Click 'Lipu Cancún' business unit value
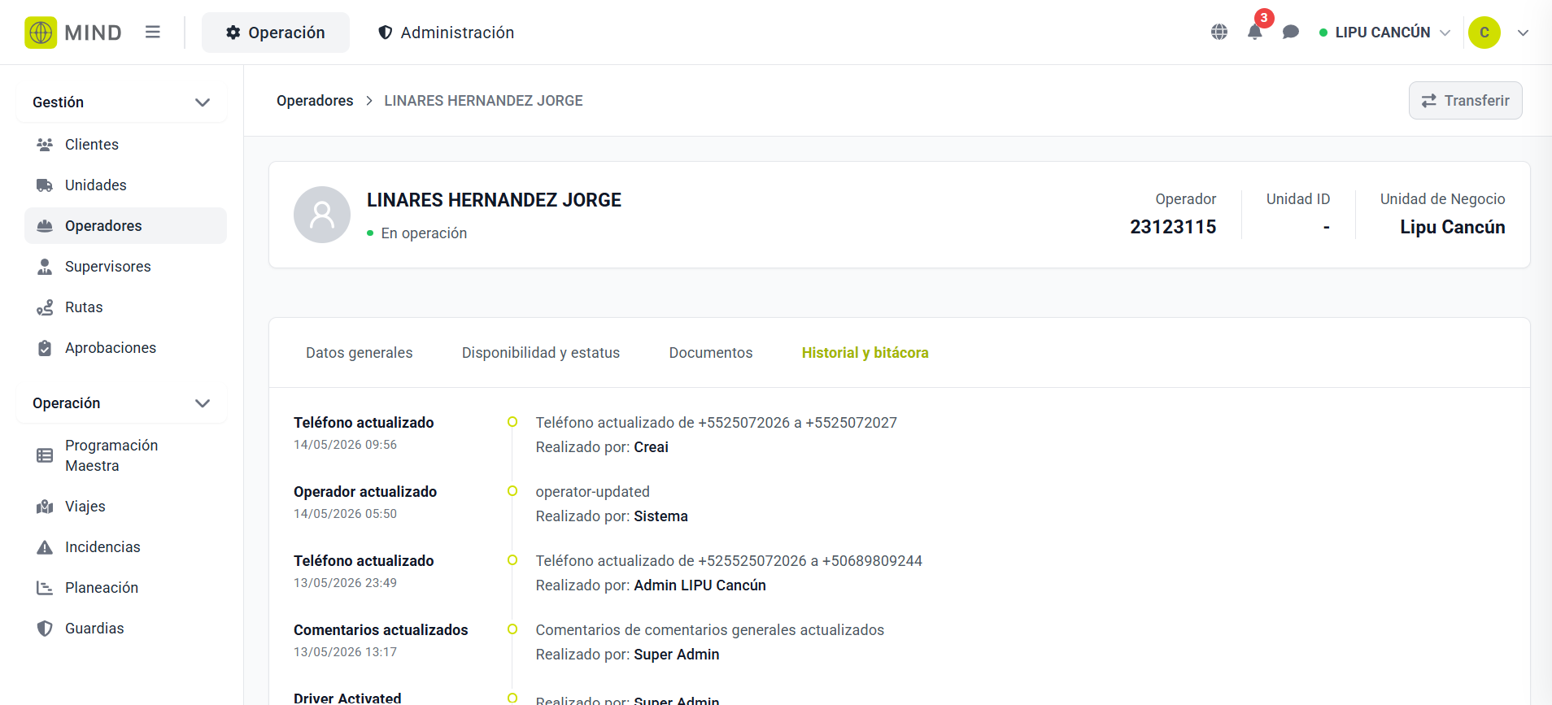 click(x=1453, y=227)
